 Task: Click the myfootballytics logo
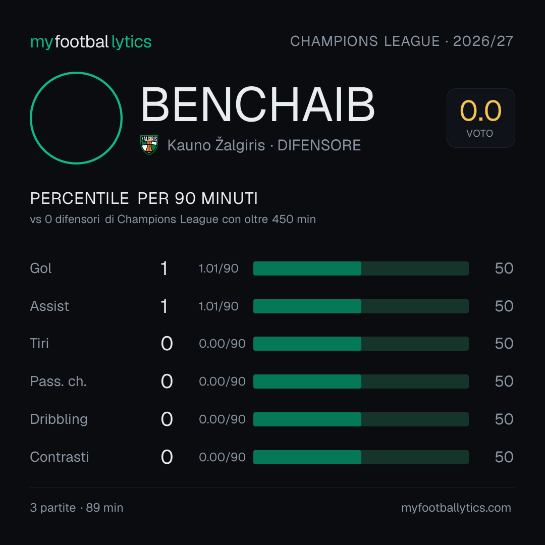point(91,42)
